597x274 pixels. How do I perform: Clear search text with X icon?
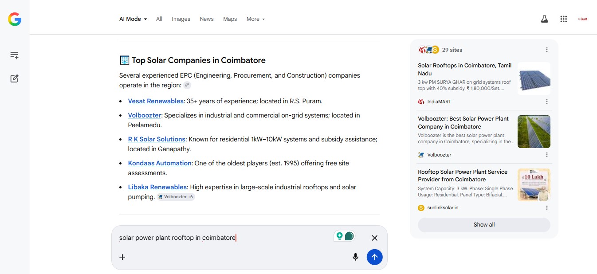(374, 238)
